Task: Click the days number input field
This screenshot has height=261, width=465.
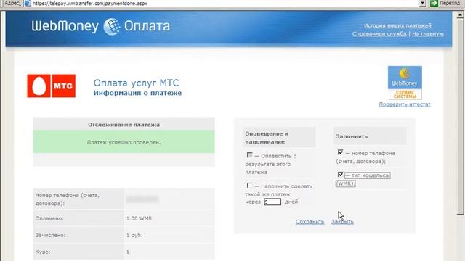Action: pyautogui.click(x=272, y=202)
